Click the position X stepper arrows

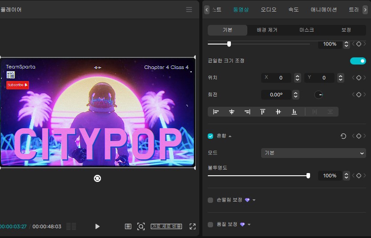(x=298, y=78)
